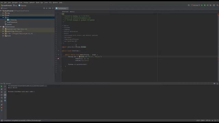
Task: Hide the Project tool window
Action: point(53,8)
